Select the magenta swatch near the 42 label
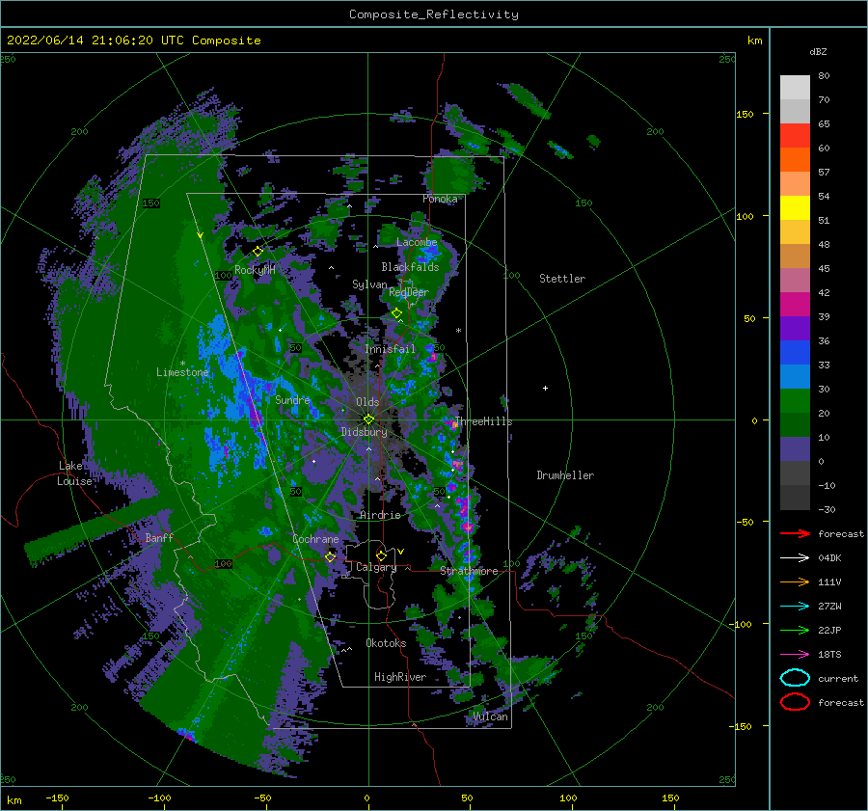 [x=795, y=304]
